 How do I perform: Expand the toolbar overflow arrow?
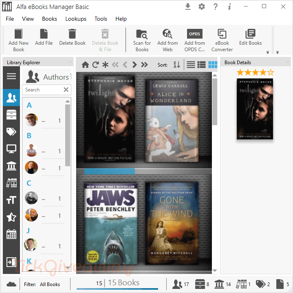pyautogui.click(x=268, y=52)
